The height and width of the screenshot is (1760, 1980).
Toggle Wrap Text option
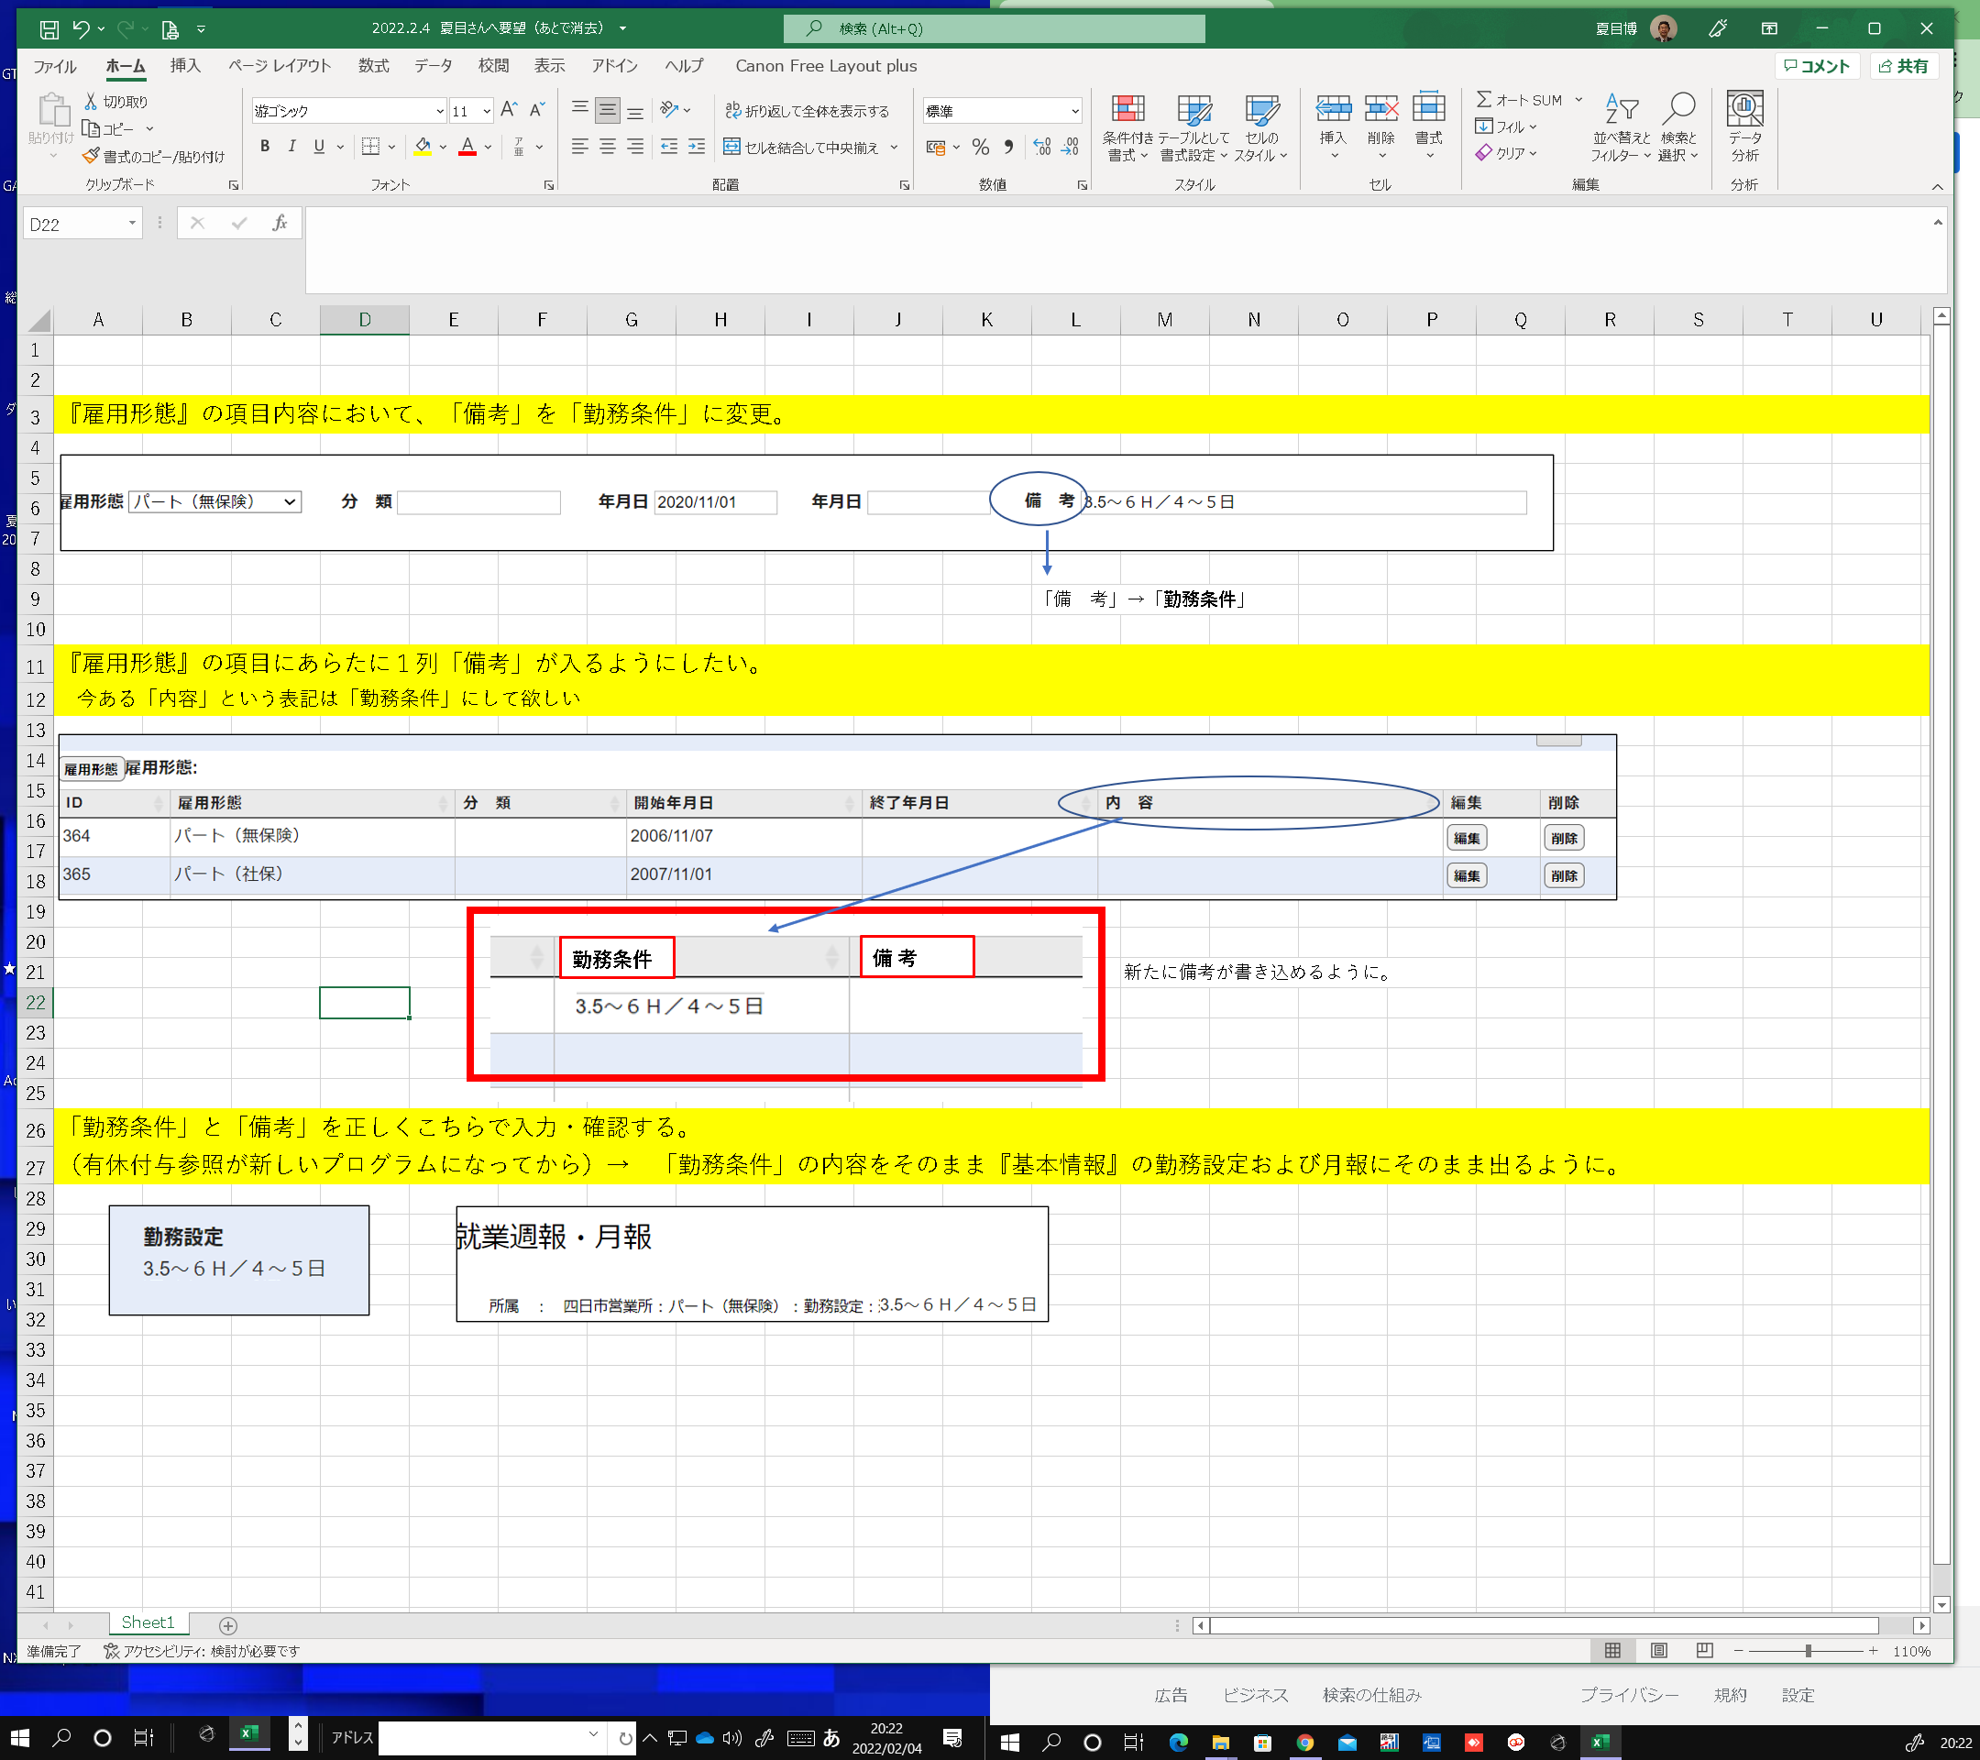click(x=807, y=112)
